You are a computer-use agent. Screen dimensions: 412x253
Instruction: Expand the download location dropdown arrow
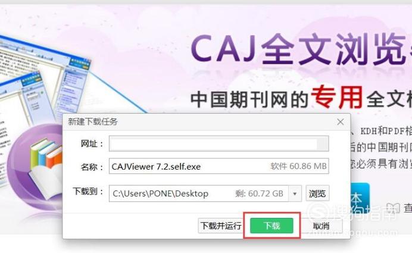click(x=295, y=193)
